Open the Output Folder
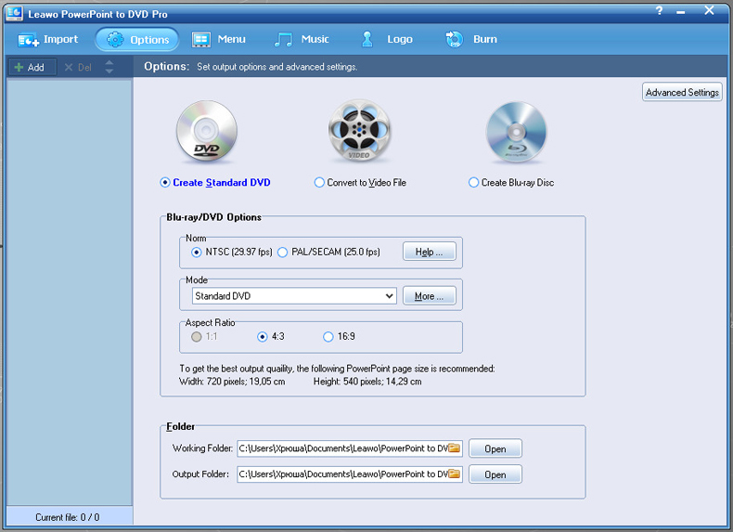The width and height of the screenshot is (733, 532). pyautogui.click(x=495, y=474)
